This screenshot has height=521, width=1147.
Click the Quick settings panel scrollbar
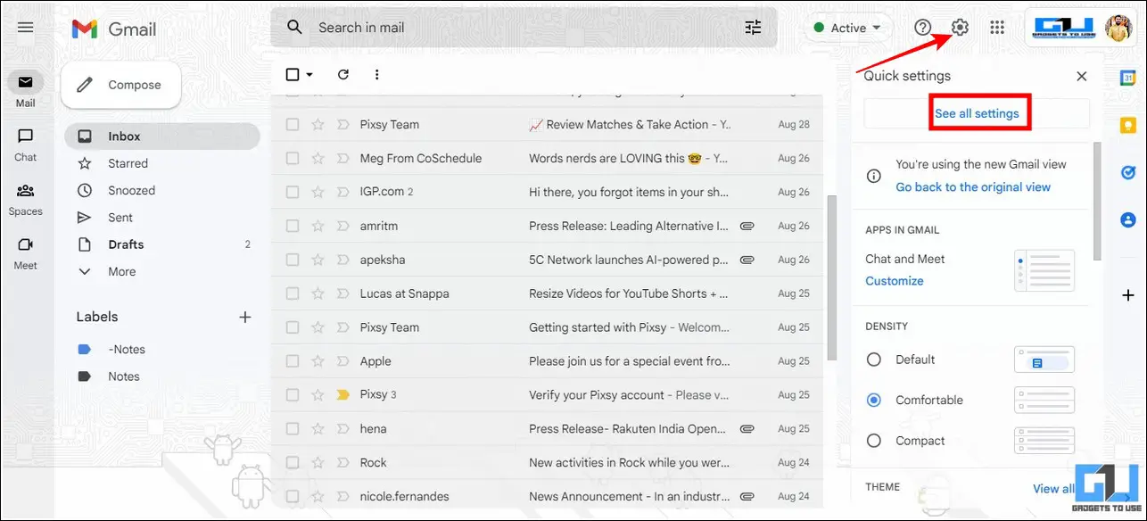coord(1097,200)
